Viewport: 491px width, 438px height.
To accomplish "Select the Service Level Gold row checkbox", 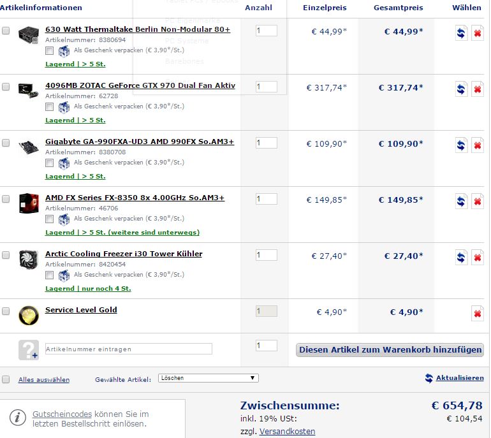I will (x=6, y=311).
